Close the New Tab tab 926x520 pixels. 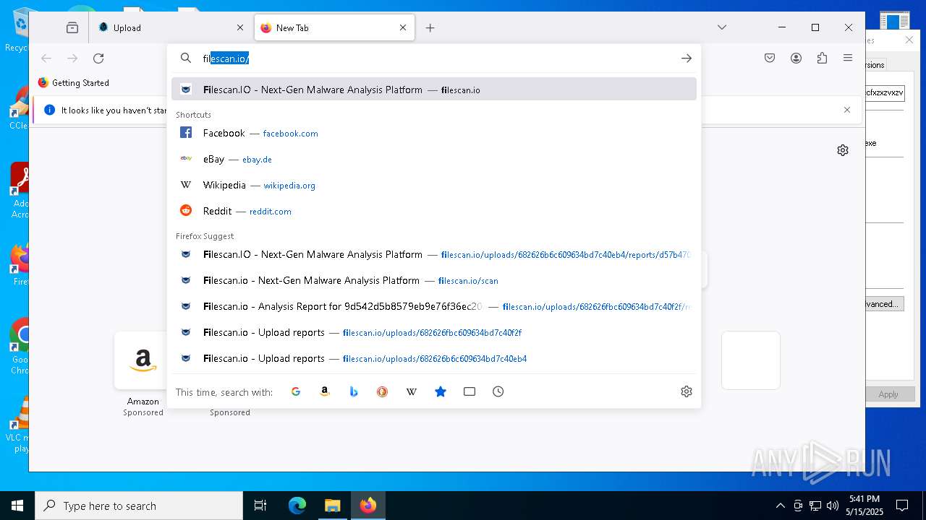(x=403, y=27)
